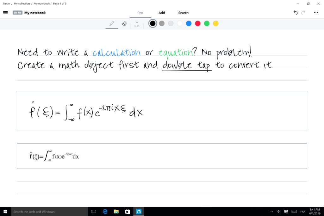Image resolution: width=324 pixels, height=216 pixels.
Task: Select the red ink color
Action: pyautogui.click(x=198, y=23)
